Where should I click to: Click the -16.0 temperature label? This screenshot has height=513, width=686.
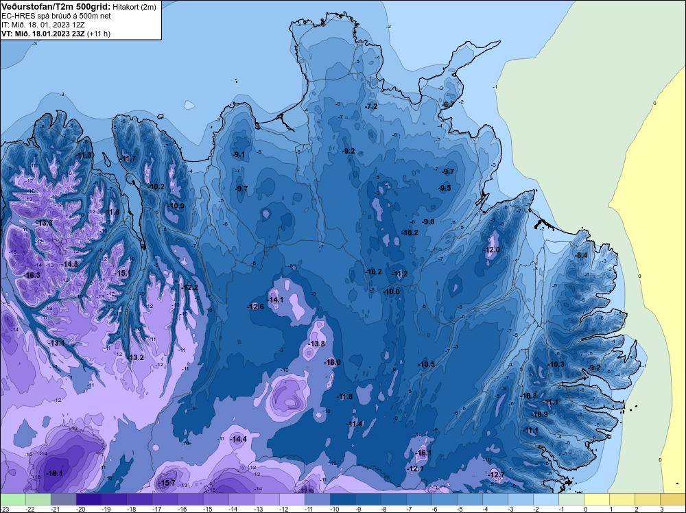click(332, 362)
